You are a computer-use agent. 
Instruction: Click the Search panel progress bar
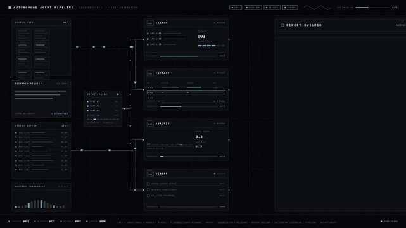[x=189, y=56]
